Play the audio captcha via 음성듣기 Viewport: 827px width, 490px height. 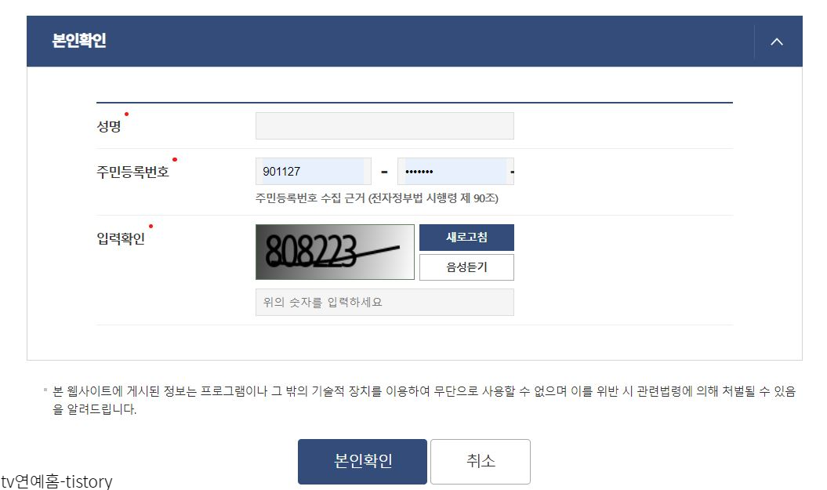466,267
